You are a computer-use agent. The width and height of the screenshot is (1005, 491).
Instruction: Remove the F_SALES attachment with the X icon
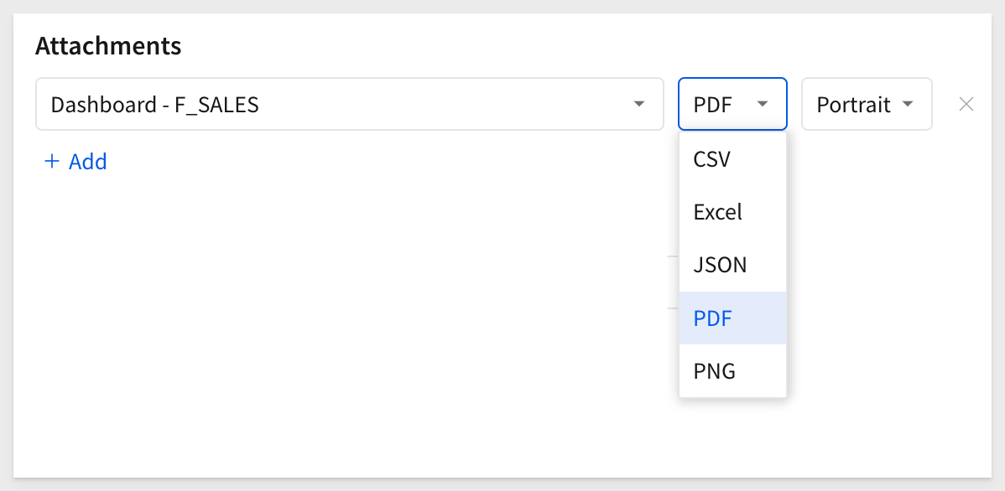click(x=966, y=105)
